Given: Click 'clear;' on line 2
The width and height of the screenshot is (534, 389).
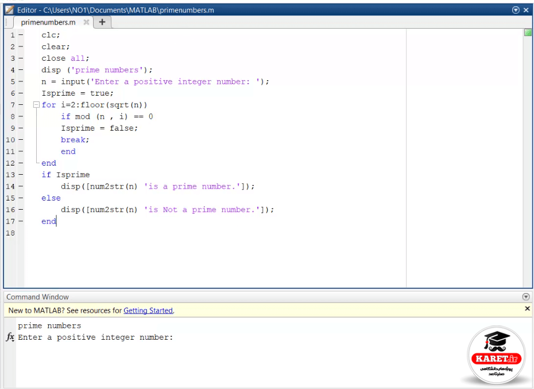Looking at the screenshot, I should pyautogui.click(x=56, y=46).
